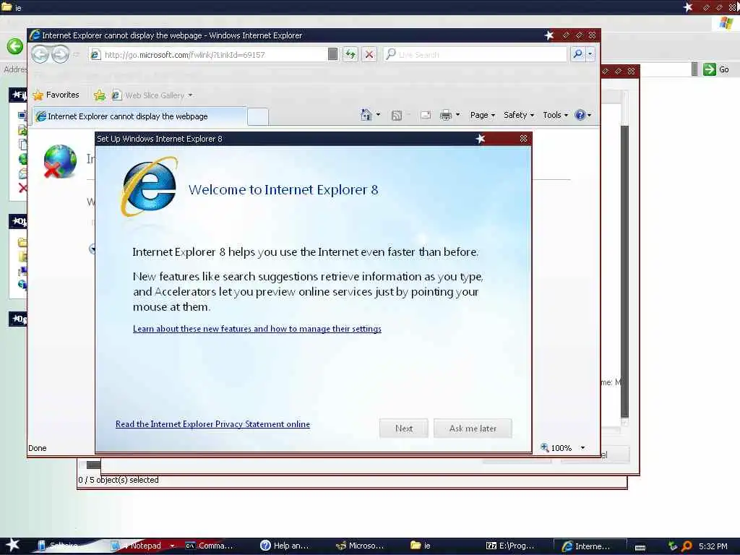Click the Add to Favorites Bar star icon
Image resolution: width=740 pixels, height=555 pixels.
(x=100, y=95)
